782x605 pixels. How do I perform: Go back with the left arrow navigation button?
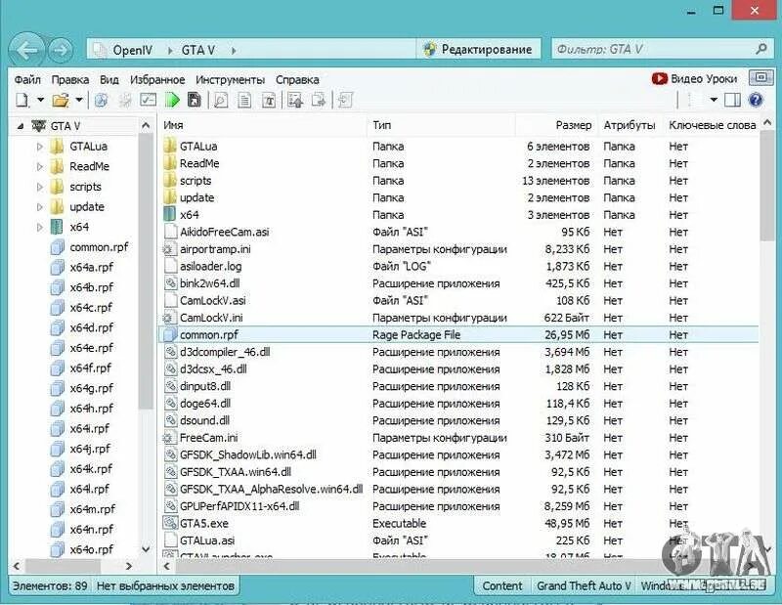point(27,50)
